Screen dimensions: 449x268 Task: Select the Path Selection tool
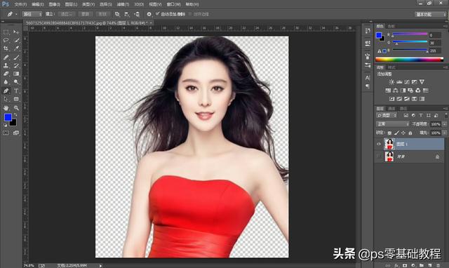click(6, 100)
